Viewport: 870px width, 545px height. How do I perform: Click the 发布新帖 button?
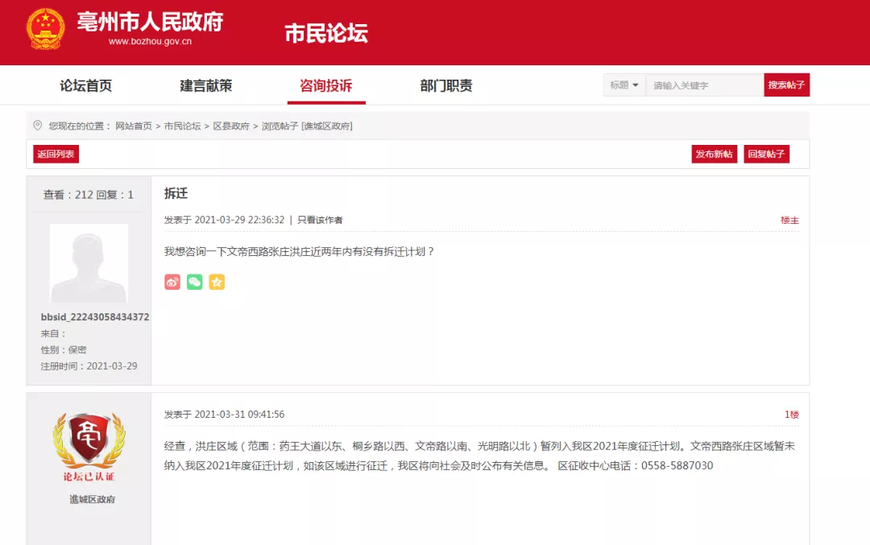[x=714, y=154]
